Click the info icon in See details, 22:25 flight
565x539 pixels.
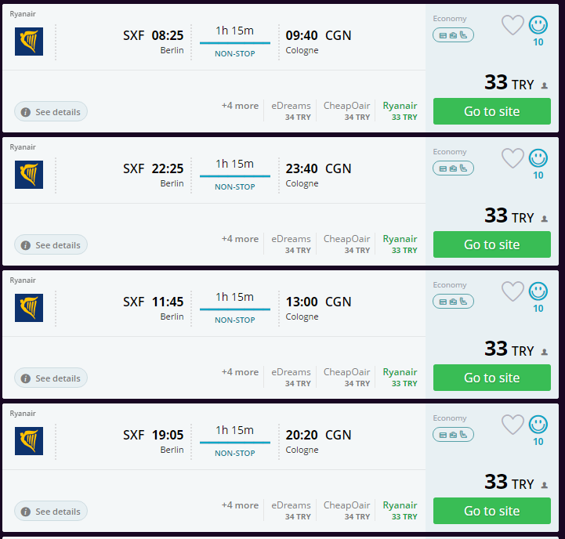pos(26,245)
